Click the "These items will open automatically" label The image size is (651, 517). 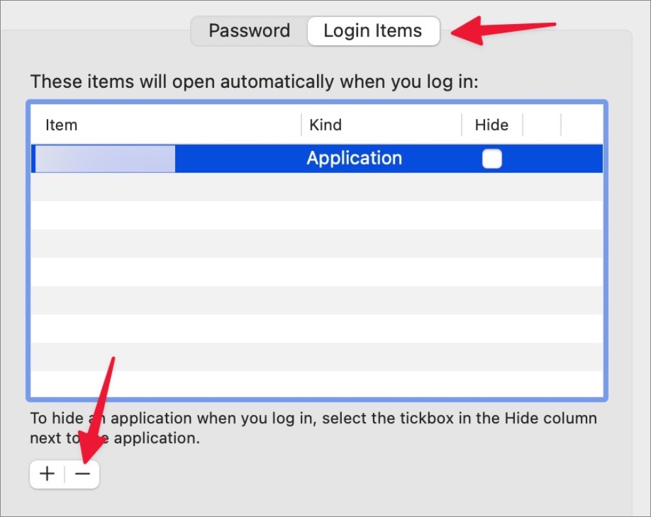pos(255,82)
